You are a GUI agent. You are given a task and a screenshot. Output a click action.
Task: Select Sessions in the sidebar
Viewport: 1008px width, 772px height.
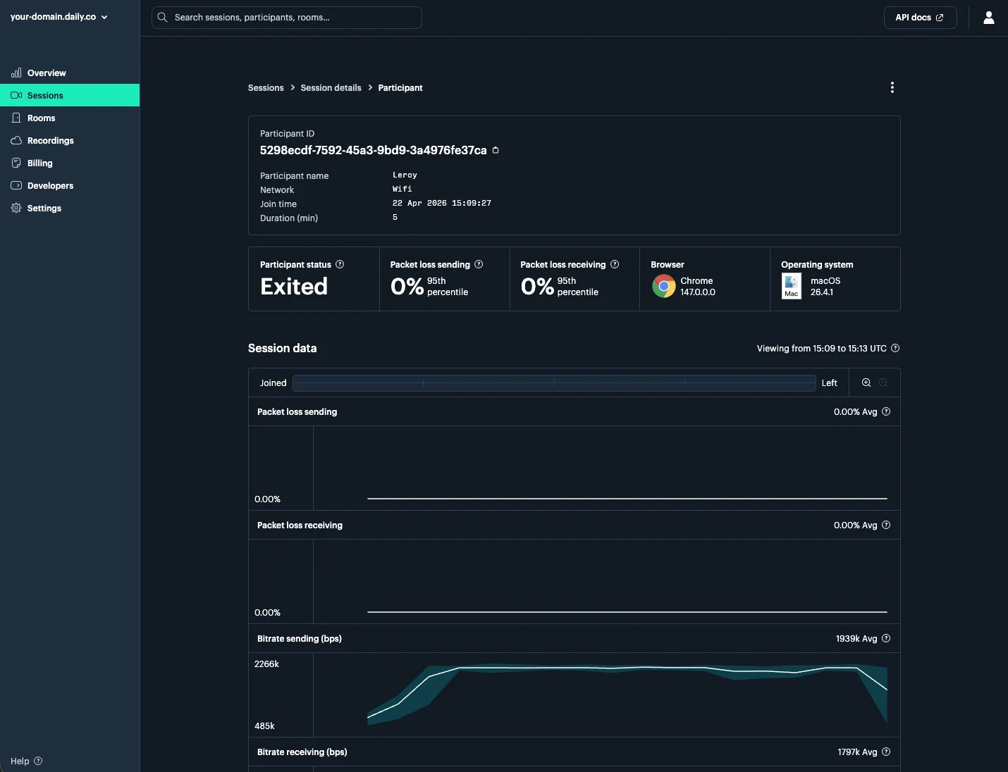(70, 95)
